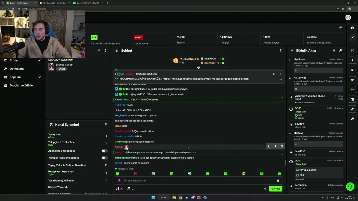Toggle the channel actions widget icon

pos(352,99)
